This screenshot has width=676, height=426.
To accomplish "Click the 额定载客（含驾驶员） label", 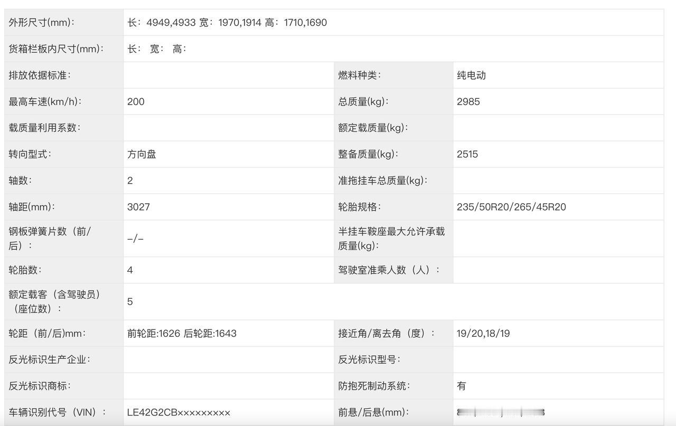I will tap(55, 301).
